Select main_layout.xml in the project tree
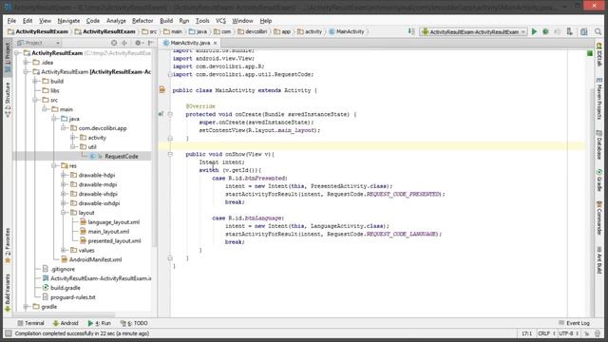608x342 pixels. 108,232
